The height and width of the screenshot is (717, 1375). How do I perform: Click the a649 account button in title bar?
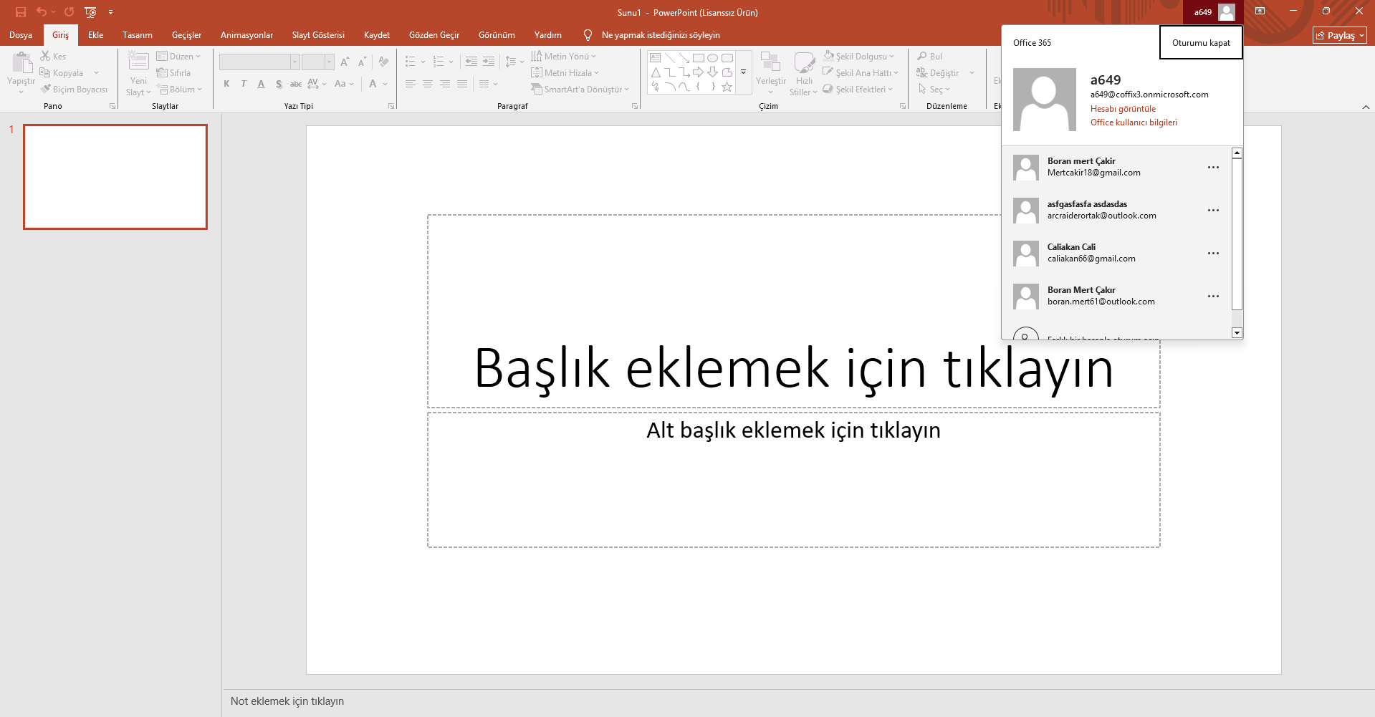coord(1212,12)
